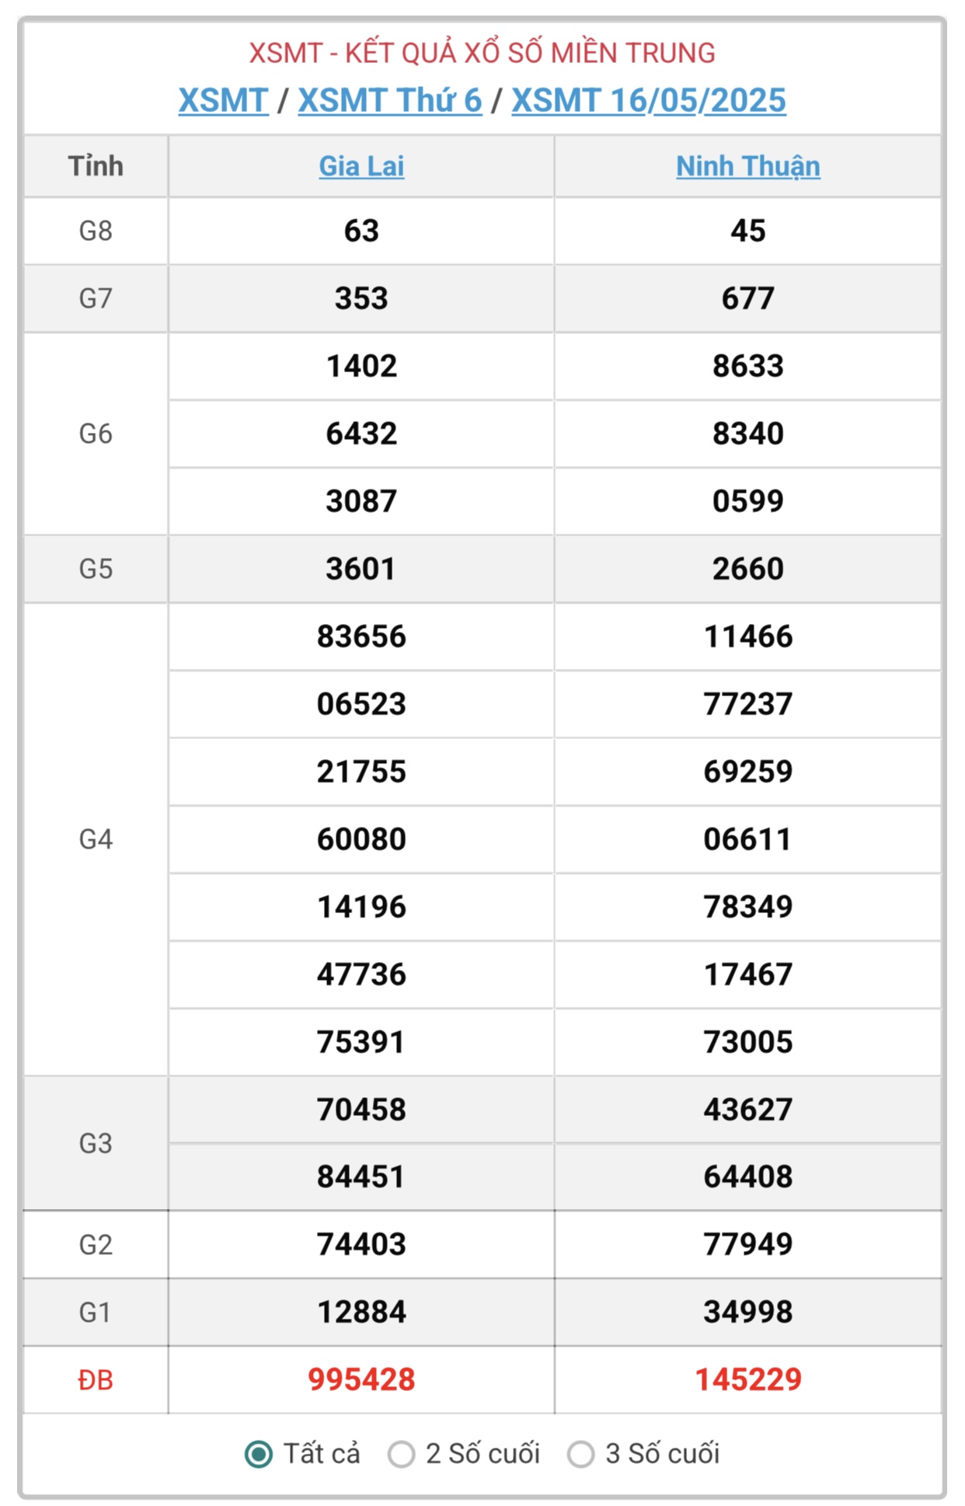Click the G7 result 353

click(x=361, y=298)
